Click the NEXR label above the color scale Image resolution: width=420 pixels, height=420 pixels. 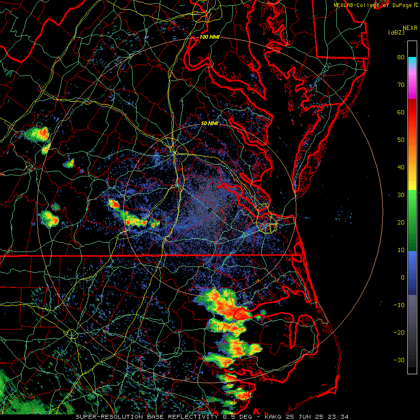[x=410, y=28]
